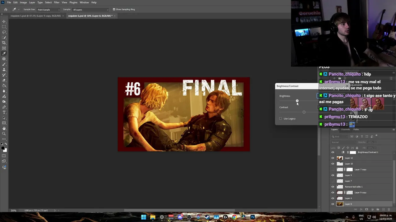The width and height of the screenshot is (396, 222).
Task: Click the delete layer trash icon
Action: click(x=389, y=209)
